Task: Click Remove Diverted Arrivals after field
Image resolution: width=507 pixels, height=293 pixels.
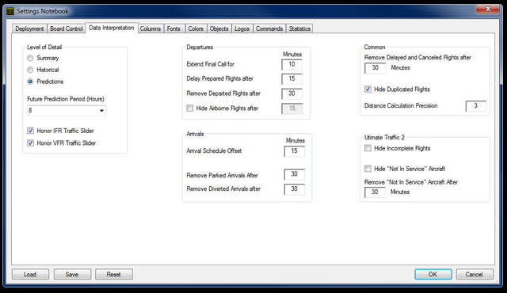Action: pos(294,188)
